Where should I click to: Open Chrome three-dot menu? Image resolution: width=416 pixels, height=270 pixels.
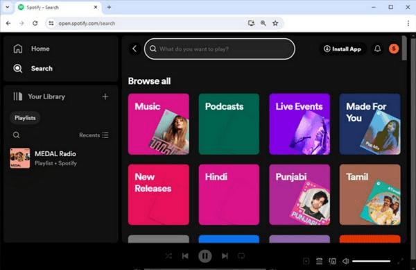click(408, 24)
